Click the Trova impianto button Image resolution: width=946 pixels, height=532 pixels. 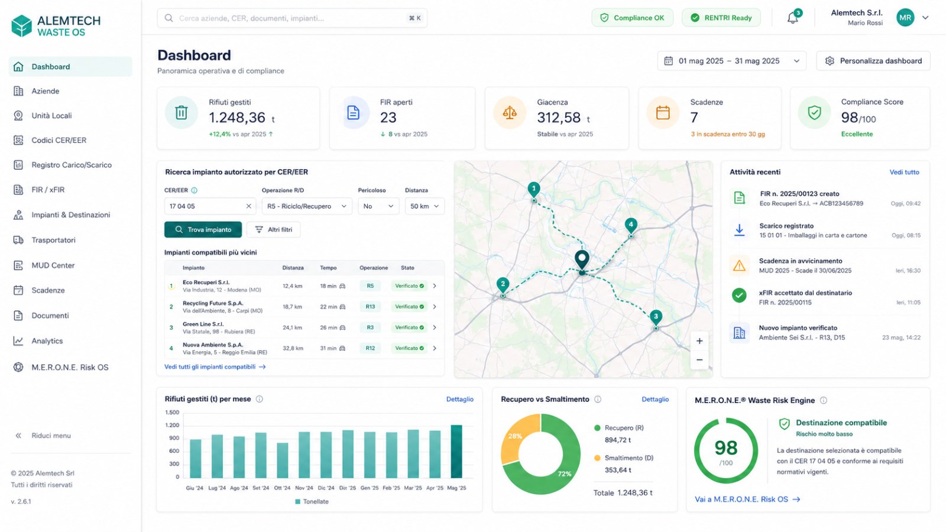pos(203,229)
